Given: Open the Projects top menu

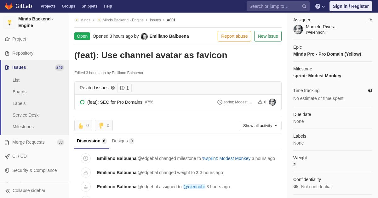Looking at the screenshot, I should 48,6.
